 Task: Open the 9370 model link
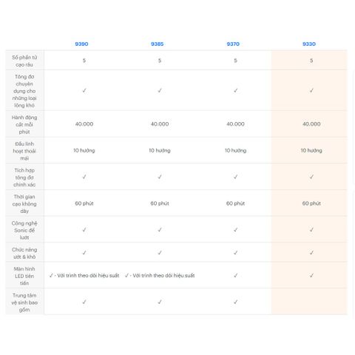point(233,44)
